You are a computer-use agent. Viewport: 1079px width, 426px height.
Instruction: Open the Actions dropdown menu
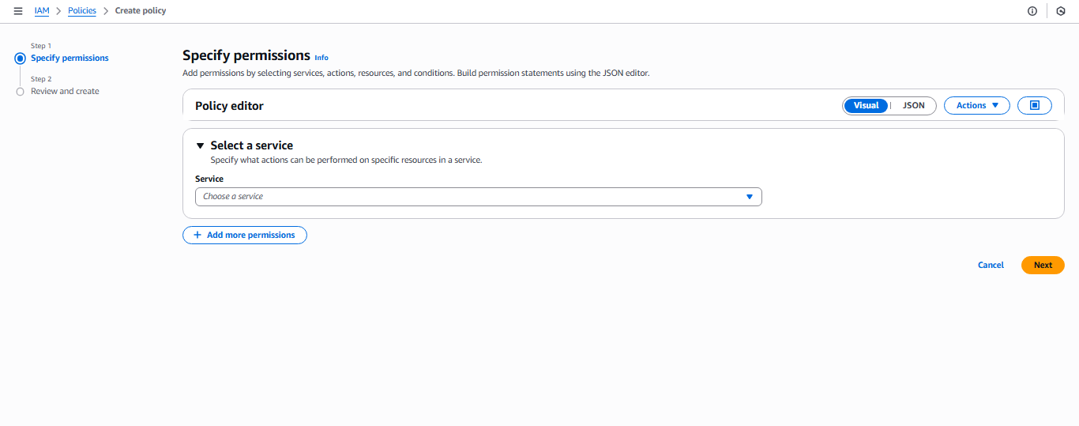click(976, 105)
